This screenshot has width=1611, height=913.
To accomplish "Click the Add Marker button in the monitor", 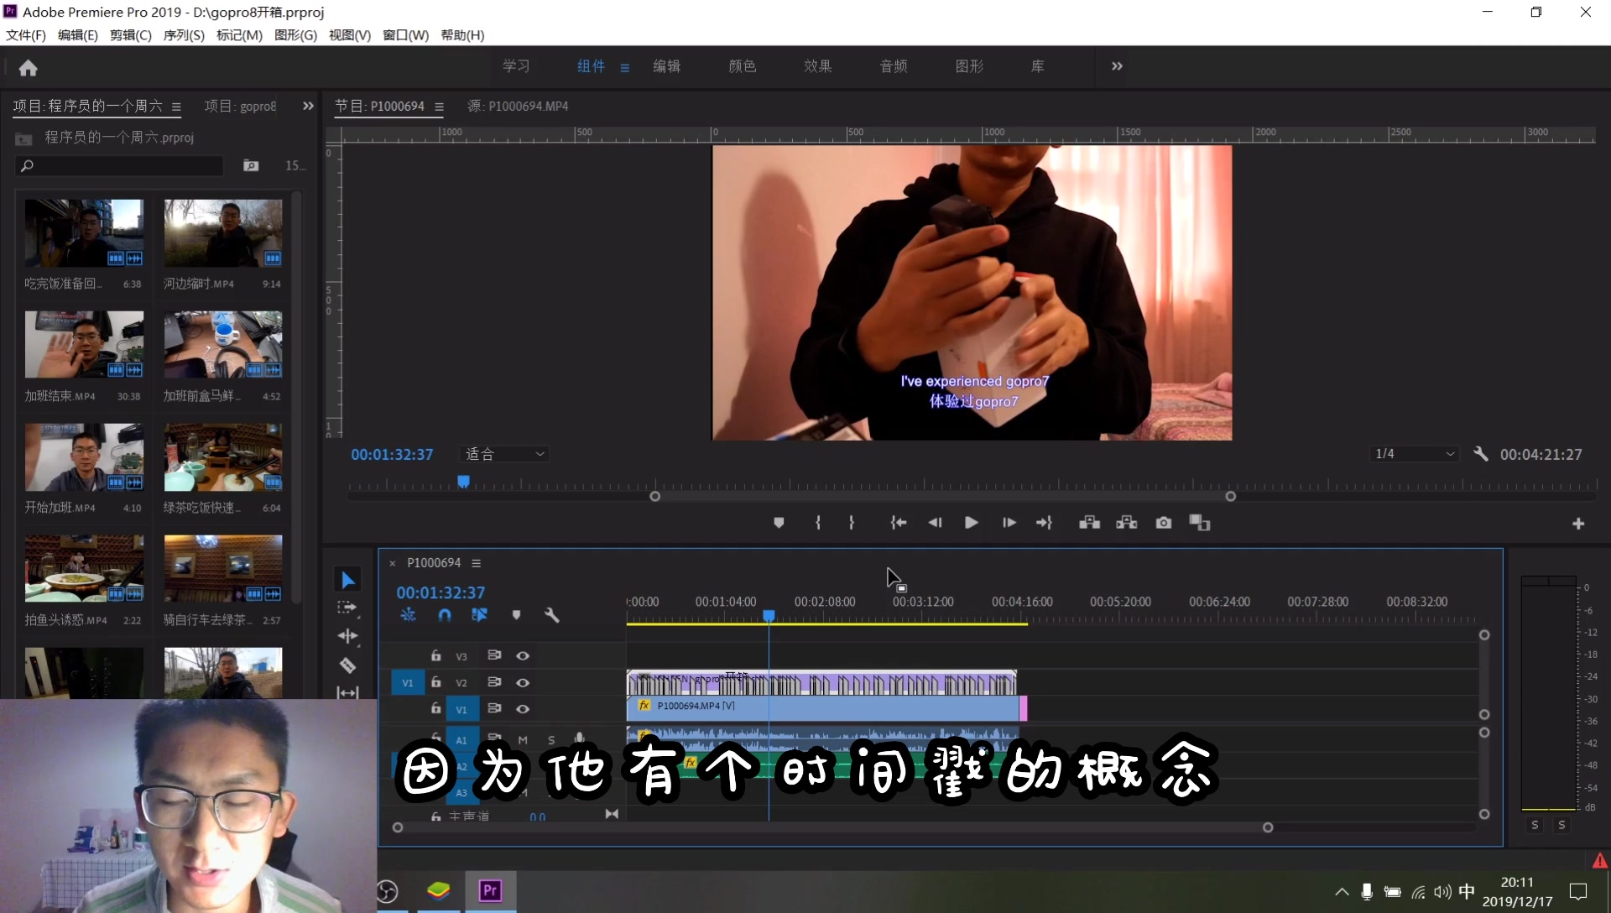I will [x=779, y=523].
